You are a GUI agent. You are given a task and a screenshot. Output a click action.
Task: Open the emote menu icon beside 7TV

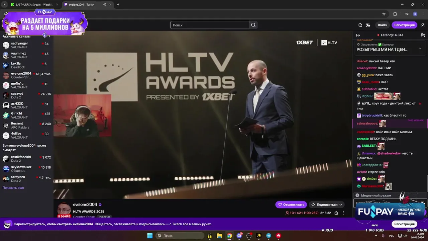tap(360, 25)
